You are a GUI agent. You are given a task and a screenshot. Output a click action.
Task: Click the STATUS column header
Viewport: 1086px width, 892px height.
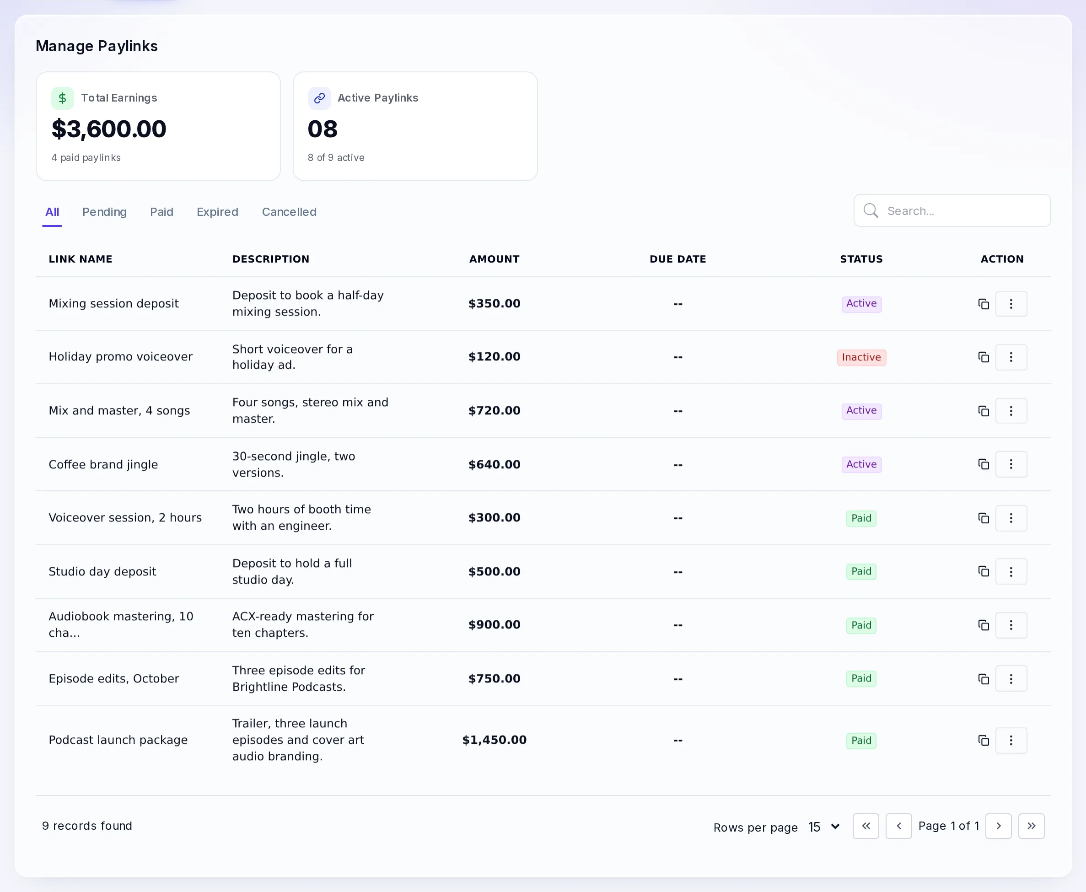[x=861, y=259]
